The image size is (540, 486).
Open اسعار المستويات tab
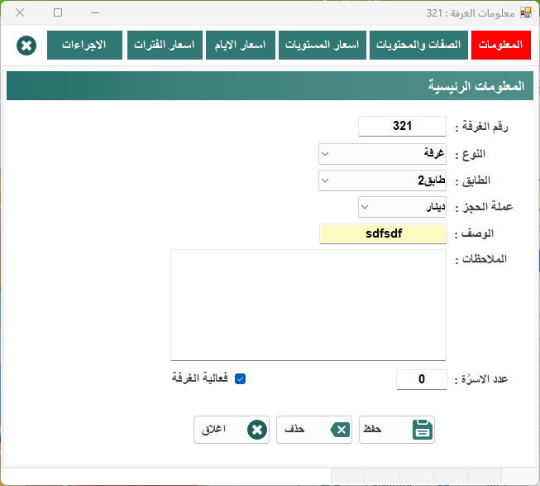322,46
